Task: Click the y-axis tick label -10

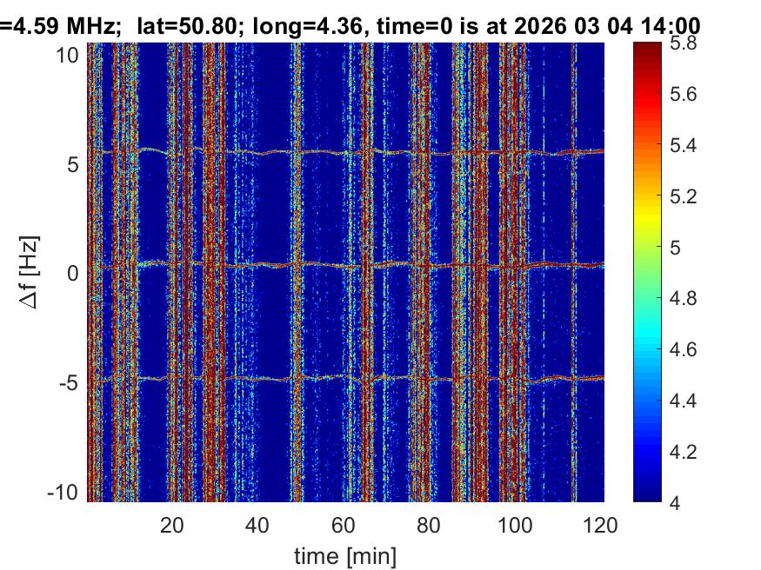Action: click(66, 492)
